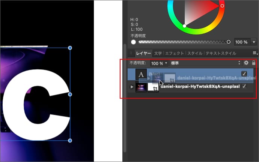
Task: Click the text layer 'A' icon
Action: coord(141,74)
